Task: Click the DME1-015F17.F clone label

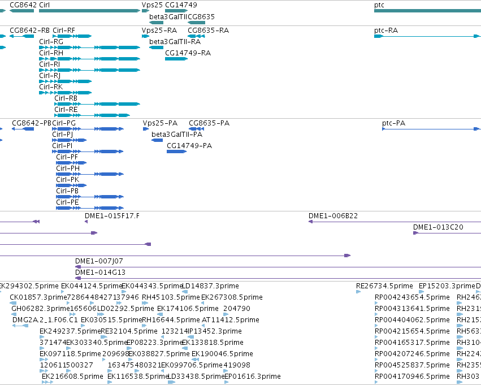Action: click(112, 216)
